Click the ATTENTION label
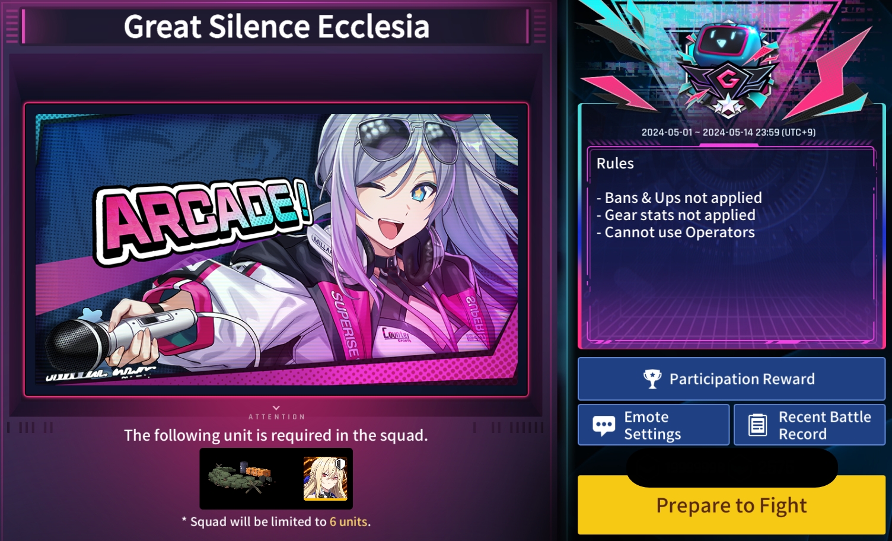Image resolution: width=892 pixels, height=541 pixels. click(x=276, y=417)
